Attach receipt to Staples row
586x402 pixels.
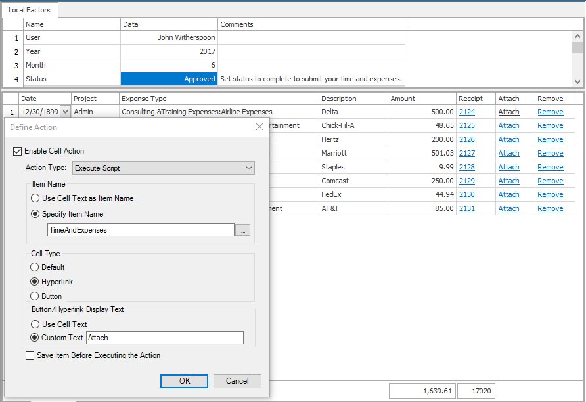click(508, 167)
